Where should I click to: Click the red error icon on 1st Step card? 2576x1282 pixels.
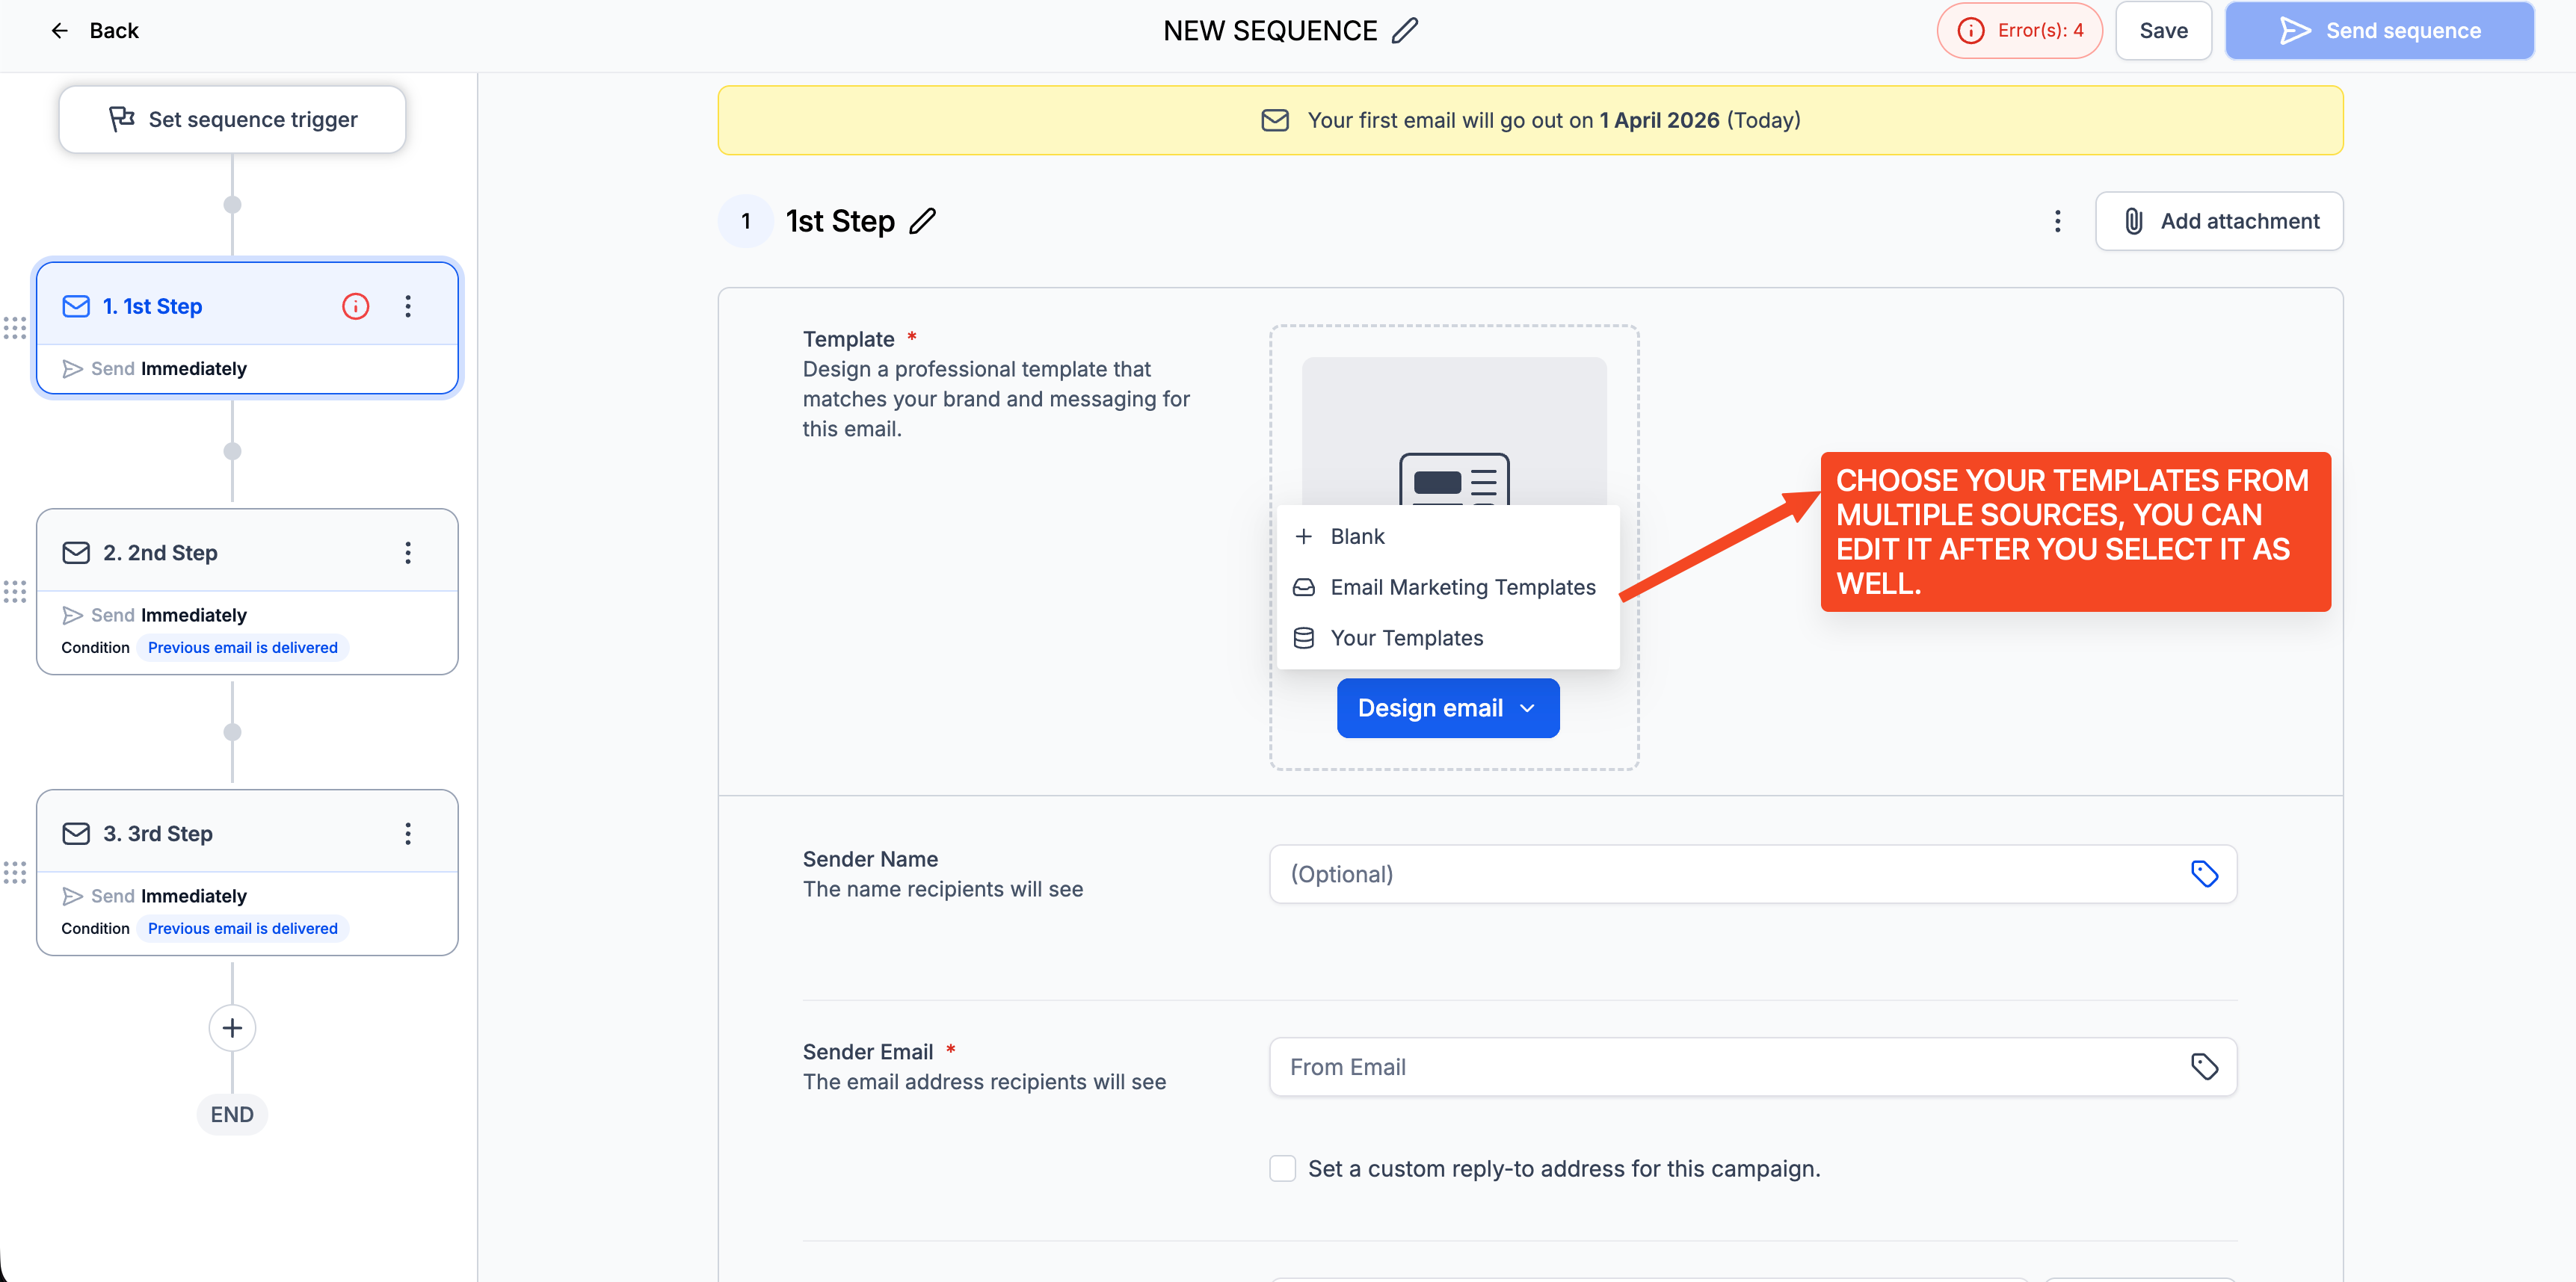point(356,307)
